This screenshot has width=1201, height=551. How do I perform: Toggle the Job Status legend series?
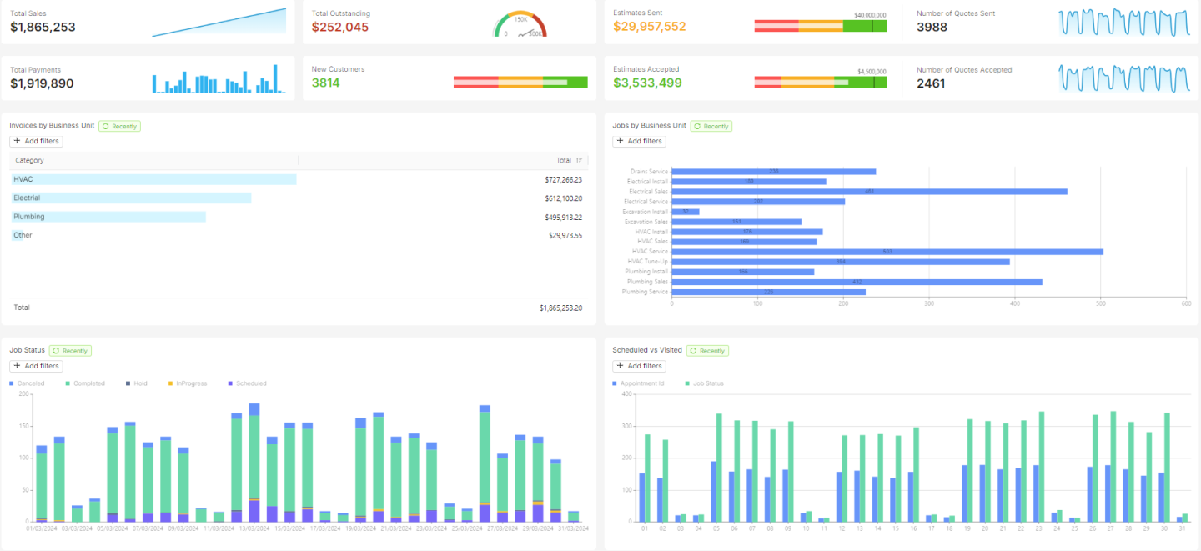pyautogui.click(x=705, y=383)
